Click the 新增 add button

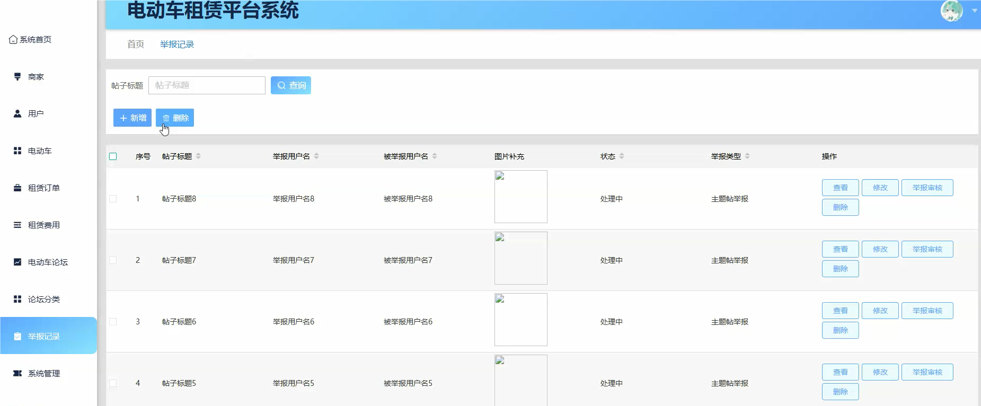132,118
